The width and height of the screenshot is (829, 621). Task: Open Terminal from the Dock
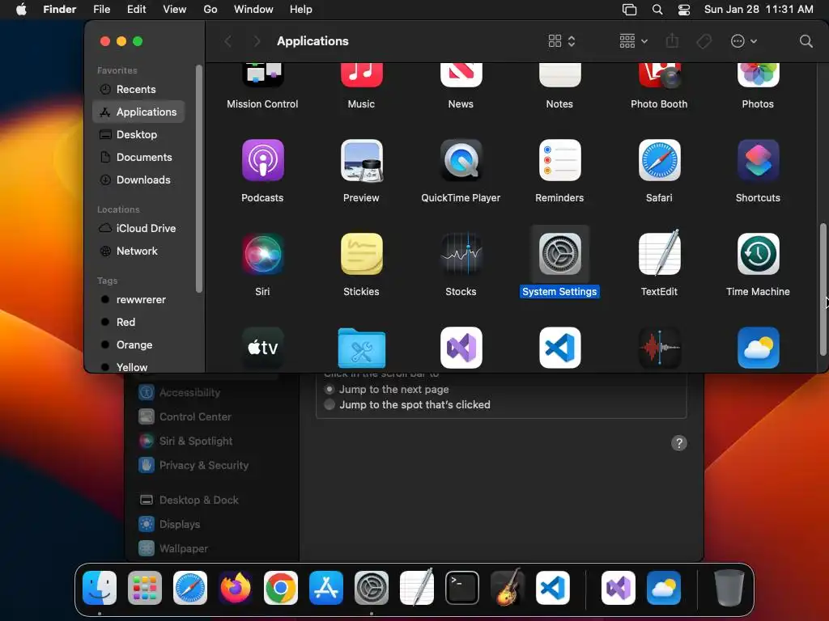(462, 588)
